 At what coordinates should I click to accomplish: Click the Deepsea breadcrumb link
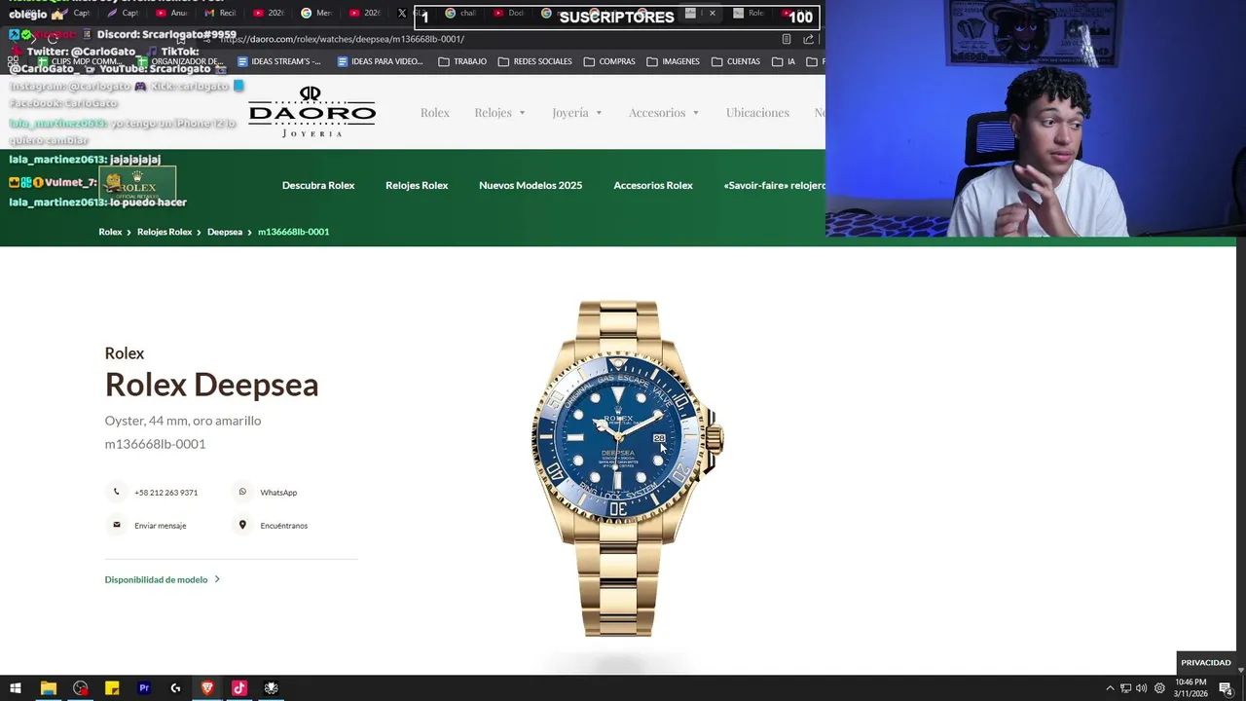(x=225, y=232)
